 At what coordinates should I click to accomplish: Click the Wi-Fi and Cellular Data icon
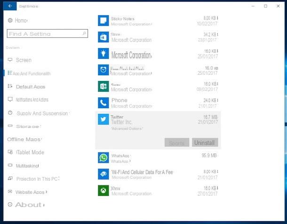click(104, 174)
